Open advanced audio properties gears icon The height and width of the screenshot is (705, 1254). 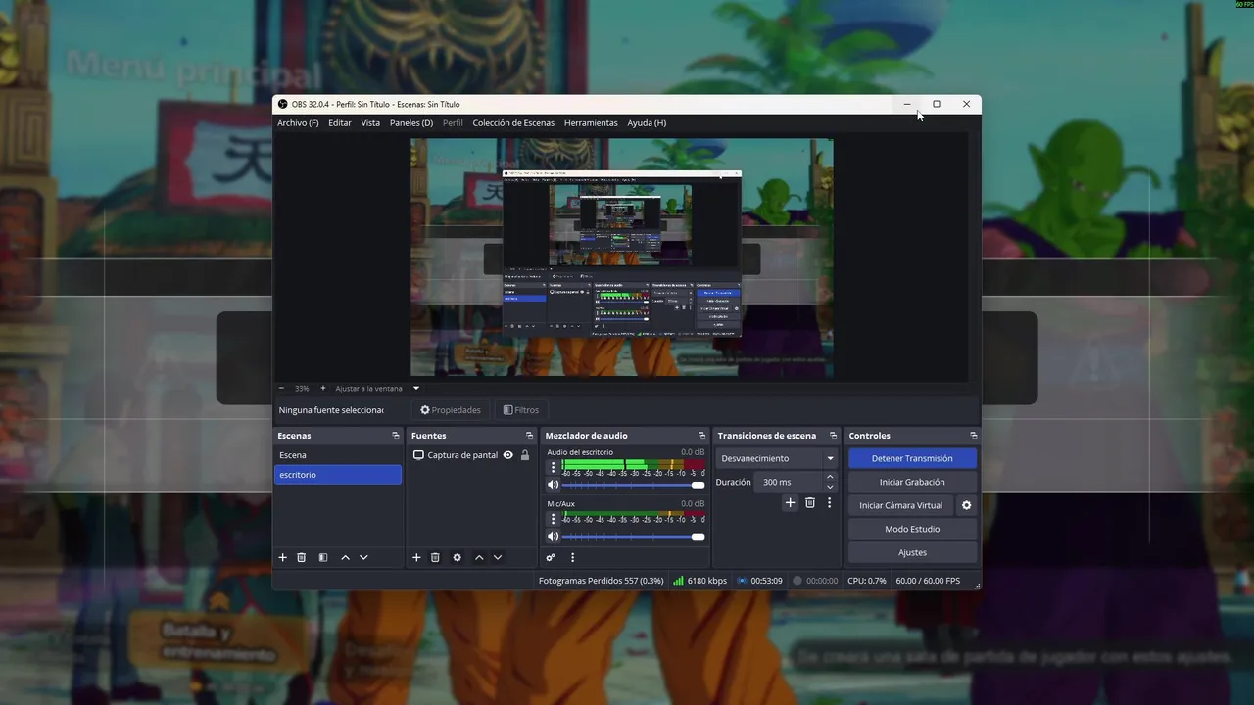tap(551, 557)
